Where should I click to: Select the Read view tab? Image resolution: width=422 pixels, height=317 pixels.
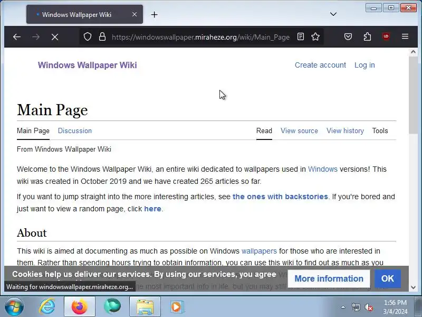pyautogui.click(x=264, y=130)
